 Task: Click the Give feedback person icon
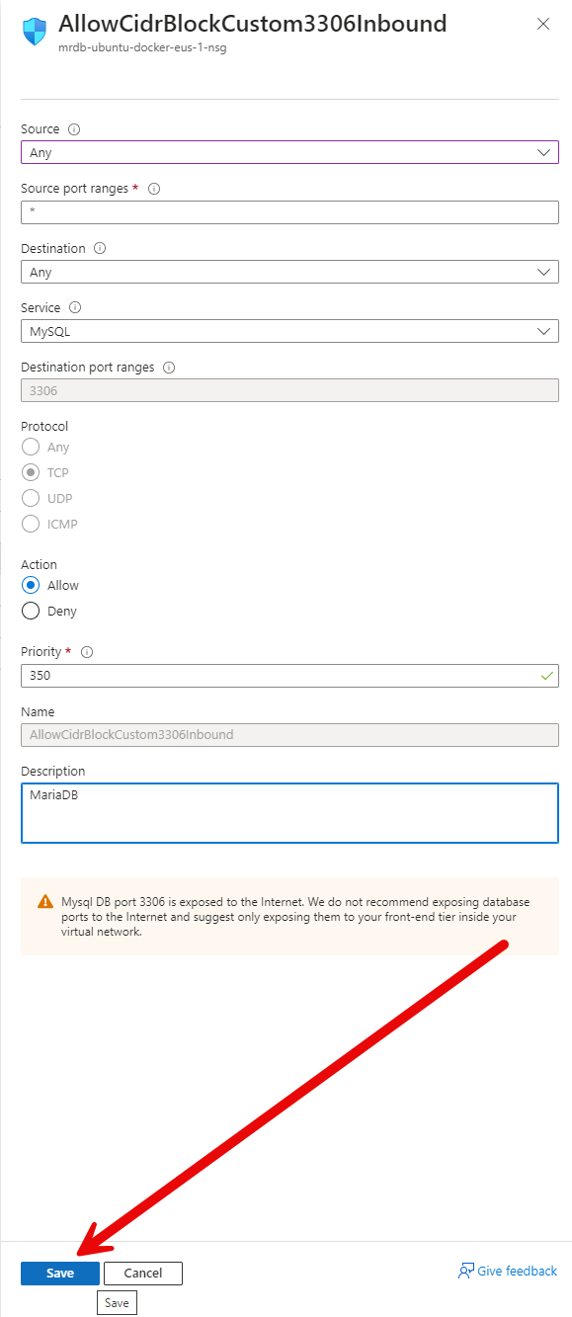coord(466,1272)
